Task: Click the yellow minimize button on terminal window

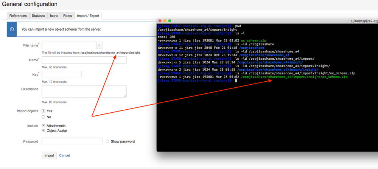Action: pos(165,21)
